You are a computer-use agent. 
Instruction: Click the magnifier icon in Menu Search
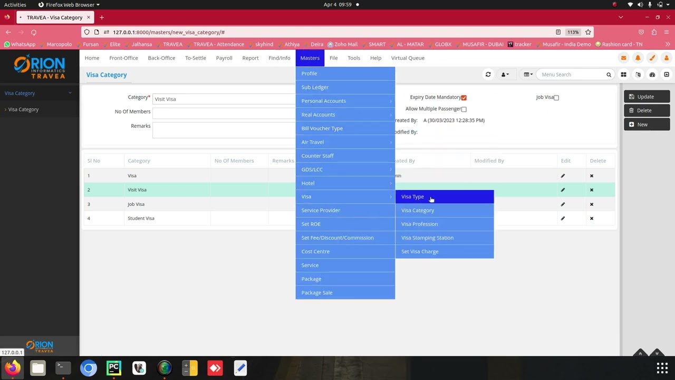(609, 74)
